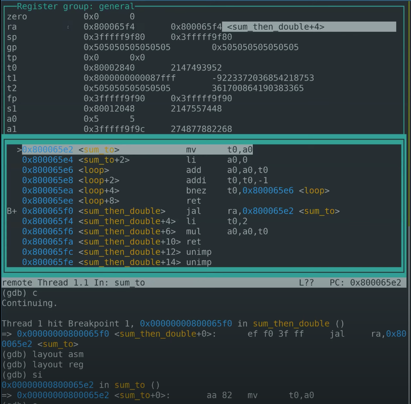
Task: Click the current-instruction arrow beside 0x800065e2
Action: pos(19,150)
